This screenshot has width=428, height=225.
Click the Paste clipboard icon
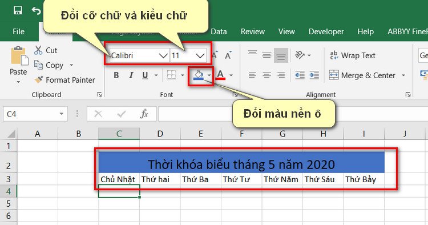point(19,56)
